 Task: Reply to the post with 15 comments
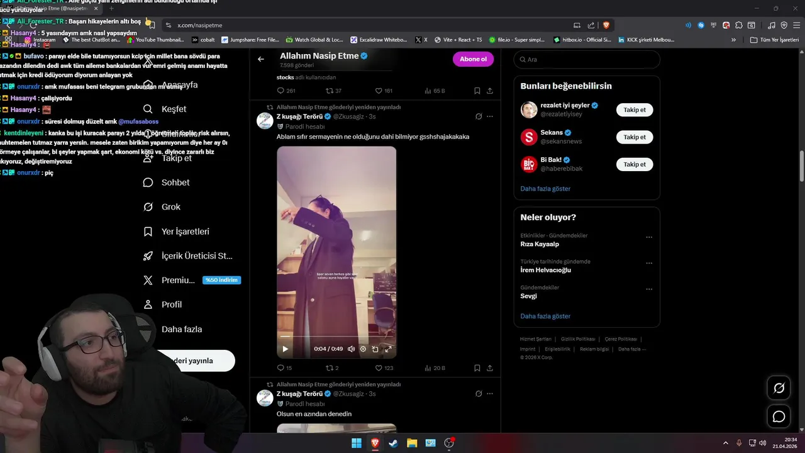tap(285, 368)
